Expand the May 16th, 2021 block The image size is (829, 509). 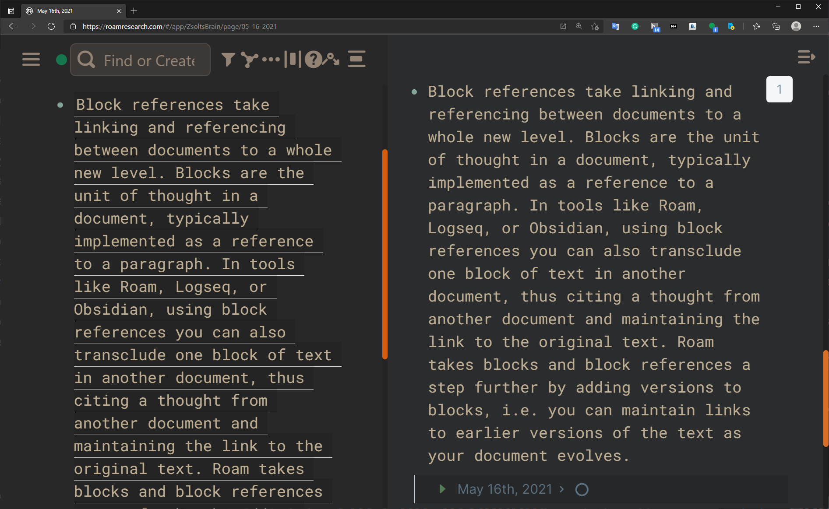pos(442,489)
